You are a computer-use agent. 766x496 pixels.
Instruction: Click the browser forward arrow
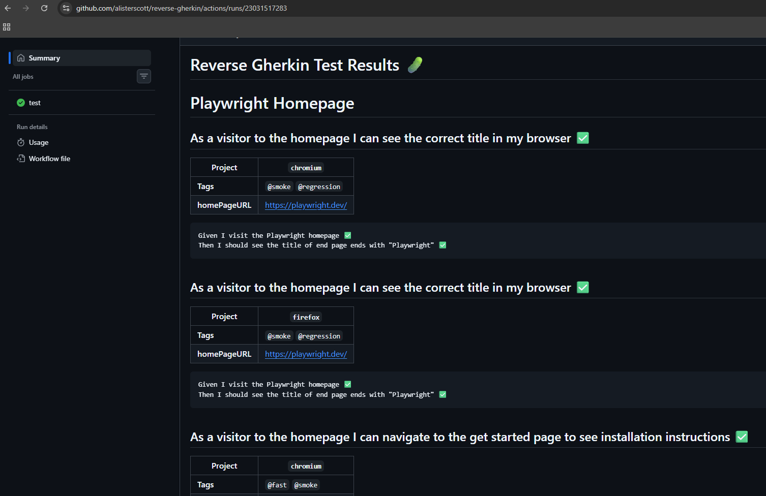pyautogui.click(x=25, y=8)
